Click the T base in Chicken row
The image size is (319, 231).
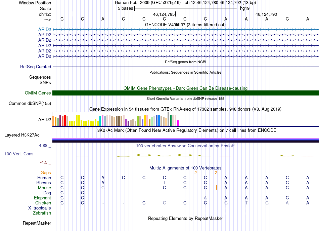(246, 203)
